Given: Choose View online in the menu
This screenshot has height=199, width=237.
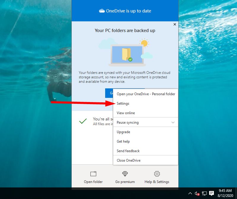Looking at the screenshot, I should point(126,113).
